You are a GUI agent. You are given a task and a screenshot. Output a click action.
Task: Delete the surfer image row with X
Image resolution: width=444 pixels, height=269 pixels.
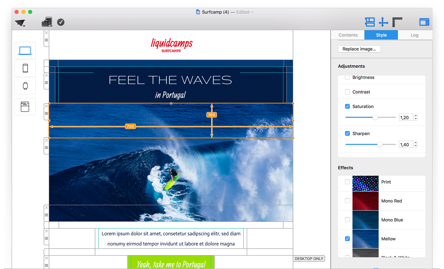pos(46,140)
